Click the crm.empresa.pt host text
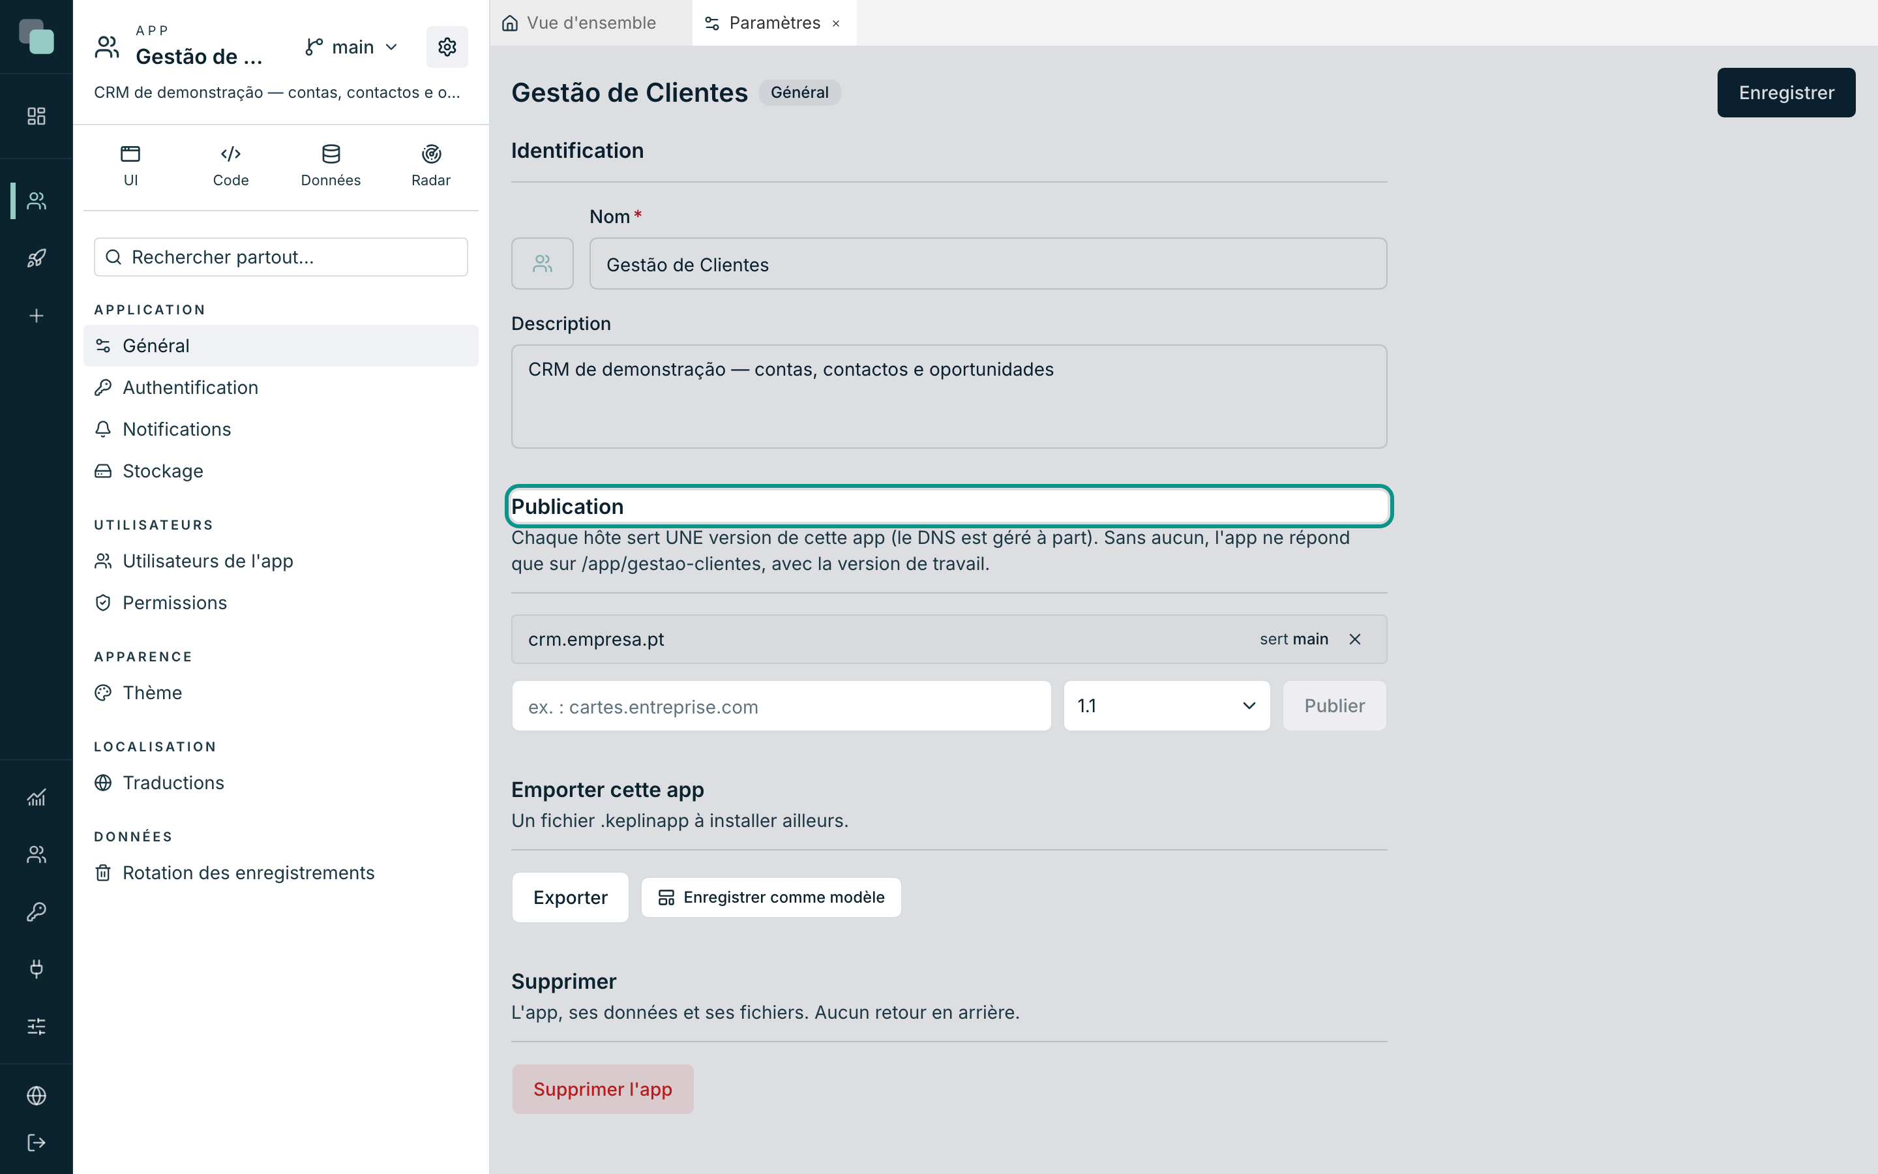 [x=596, y=639]
